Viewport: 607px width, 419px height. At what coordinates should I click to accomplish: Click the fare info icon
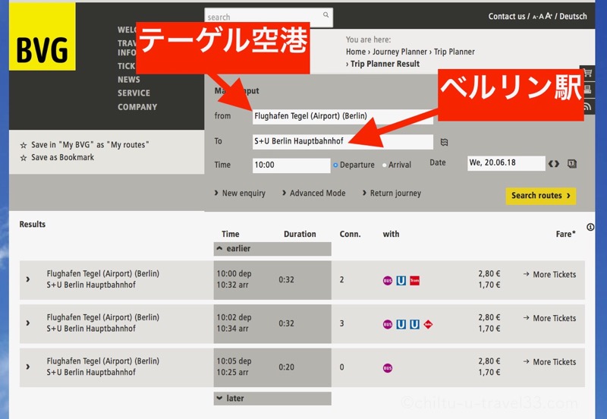coord(590,227)
